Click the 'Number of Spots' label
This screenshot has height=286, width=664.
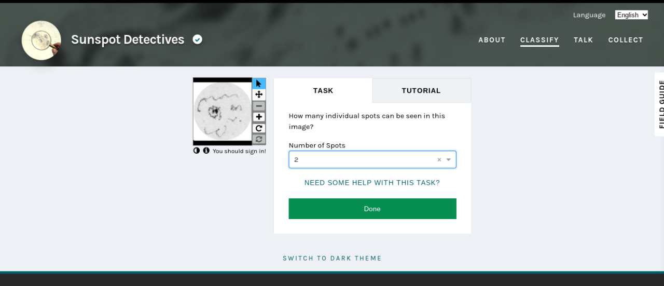coord(317,145)
